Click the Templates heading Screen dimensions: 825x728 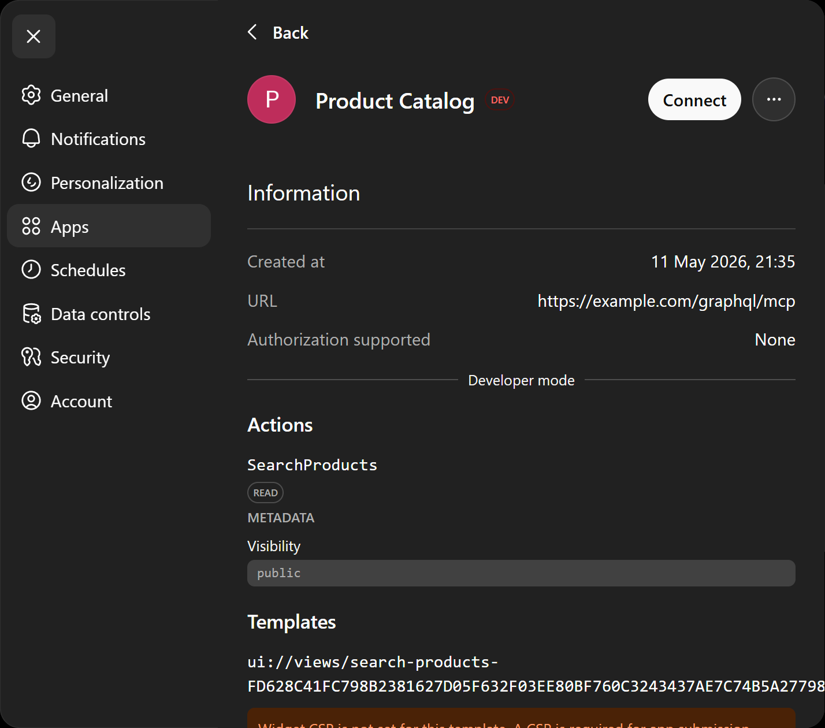click(x=291, y=622)
